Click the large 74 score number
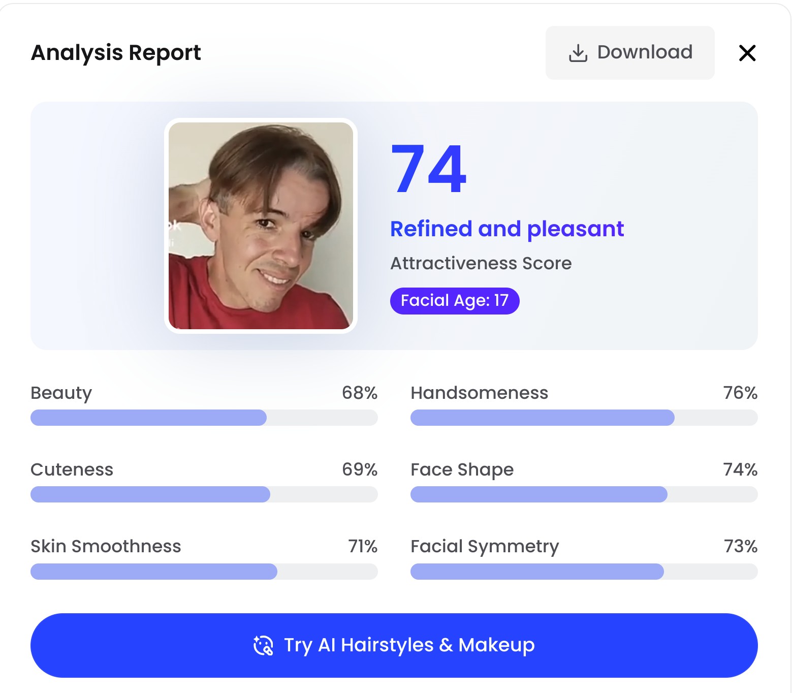Viewport: 792px width, 693px height. [x=429, y=169]
